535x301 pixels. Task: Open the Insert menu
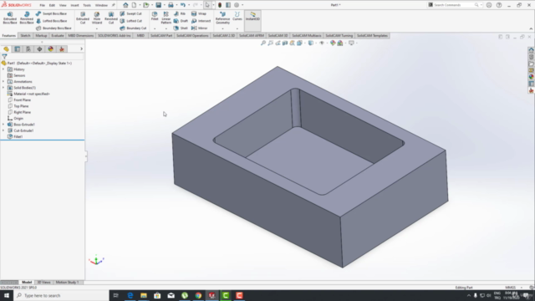tap(74, 5)
